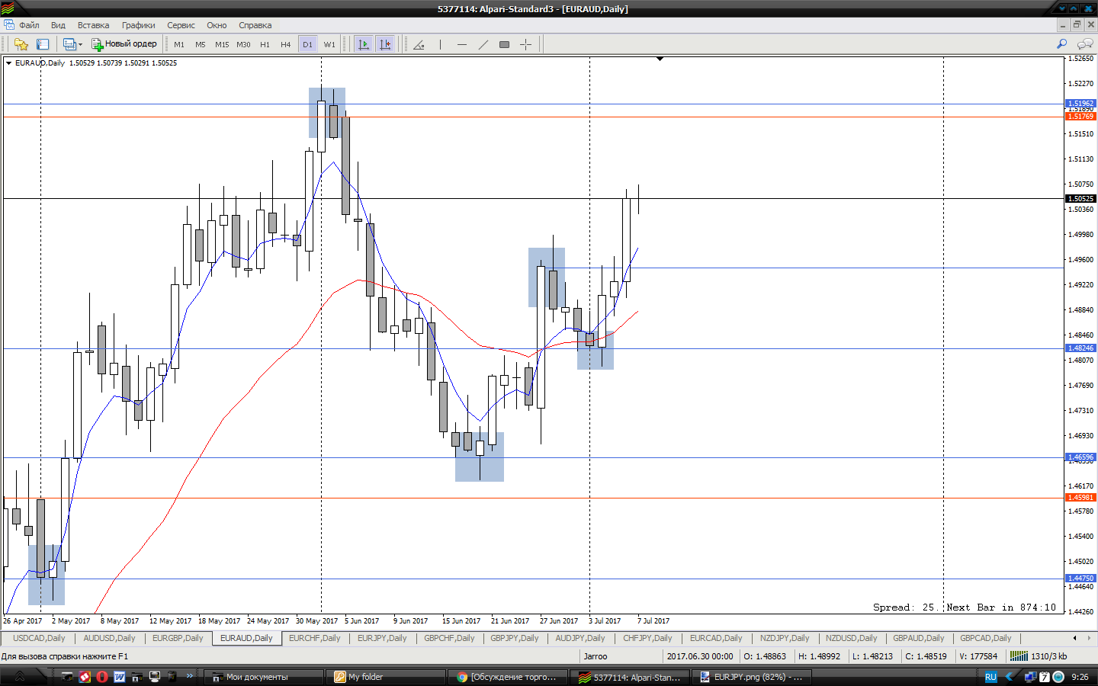Open a new order with Новый ордер
Image resolution: width=1098 pixels, height=686 pixels.
point(124,44)
